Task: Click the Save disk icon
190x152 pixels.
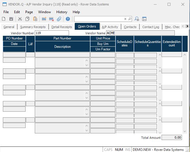Action: click(x=11, y=19)
